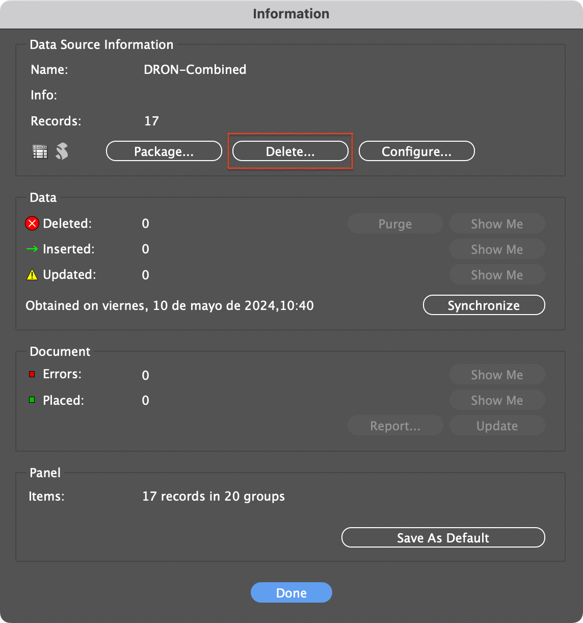This screenshot has height=623, width=583.
Task: Click Show Me for Deleted records
Action: coord(497,224)
